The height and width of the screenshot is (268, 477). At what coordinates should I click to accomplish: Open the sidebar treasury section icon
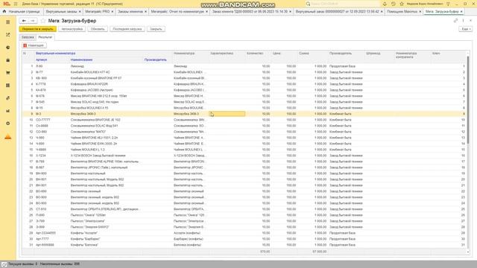pyautogui.click(x=8, y=98)
